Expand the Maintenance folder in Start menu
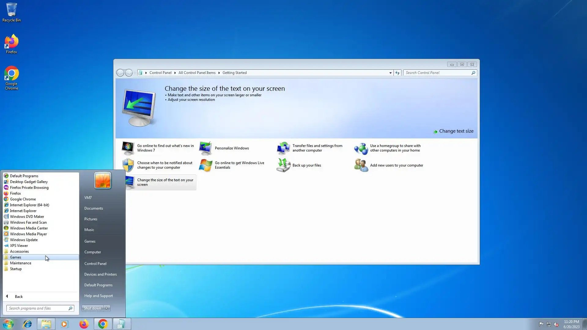The width and height of the screenshot is (587, 330). pyautogui.click(x=20, y=263)
